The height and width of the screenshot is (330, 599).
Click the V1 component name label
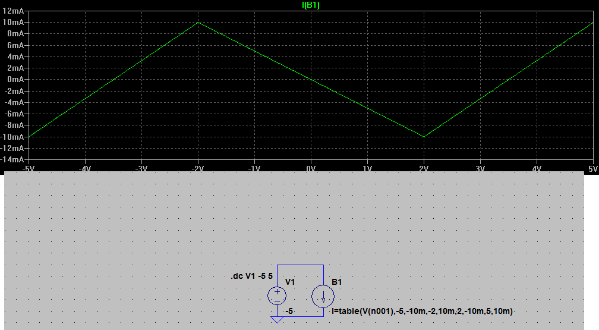pyautogui.click(x=291, y=282)
